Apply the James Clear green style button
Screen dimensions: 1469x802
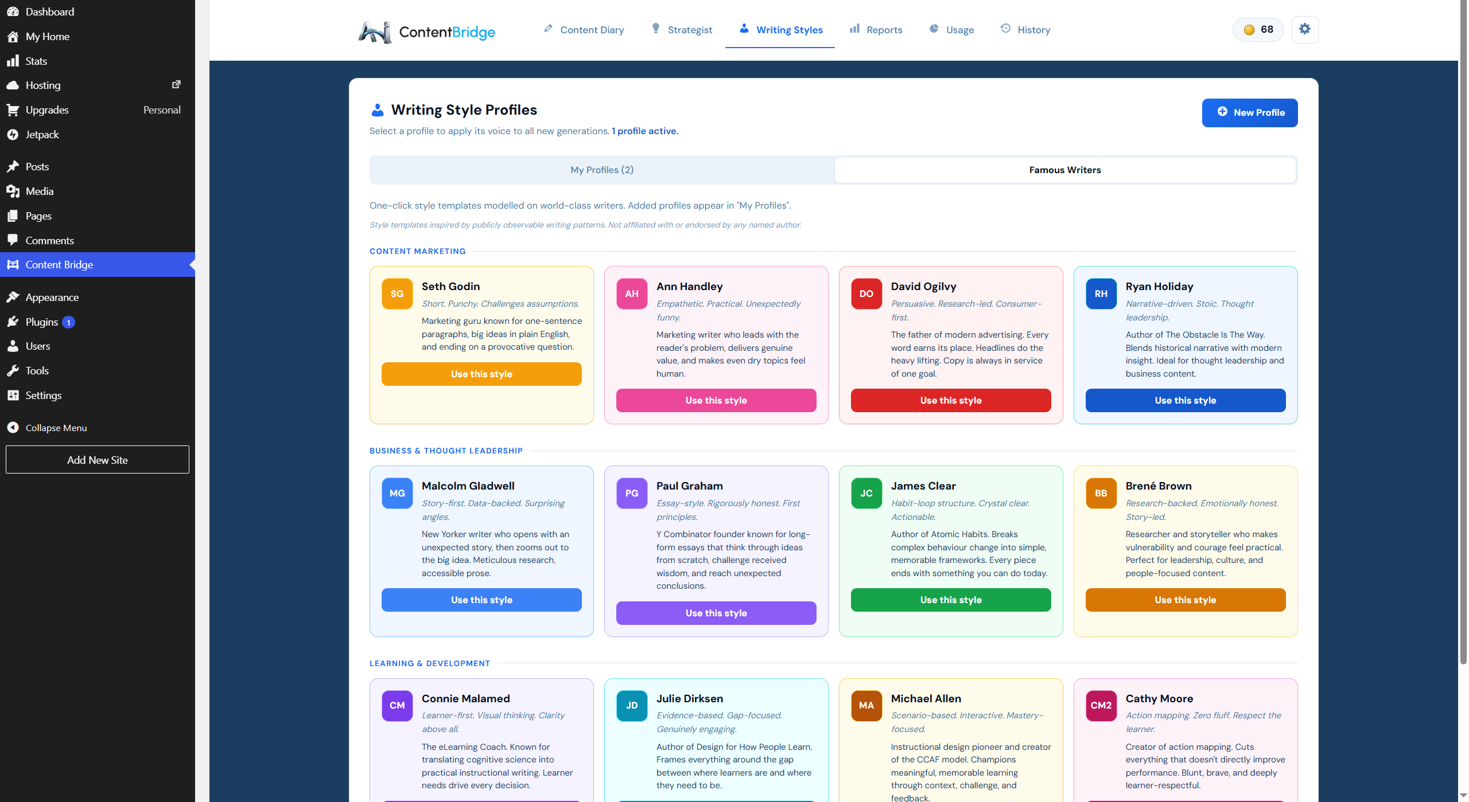click(951, 600)
